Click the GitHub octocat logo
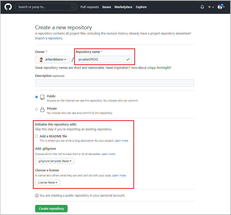The height and width of the screenshot is (215, 231). 8,7
